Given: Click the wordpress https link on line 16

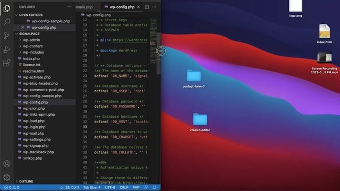Looking at the screenshot, I should tap(130, 40).
